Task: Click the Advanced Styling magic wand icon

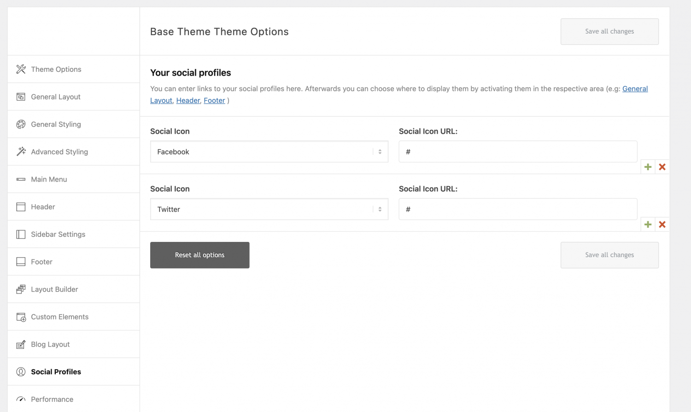Action: click(21, 151)
